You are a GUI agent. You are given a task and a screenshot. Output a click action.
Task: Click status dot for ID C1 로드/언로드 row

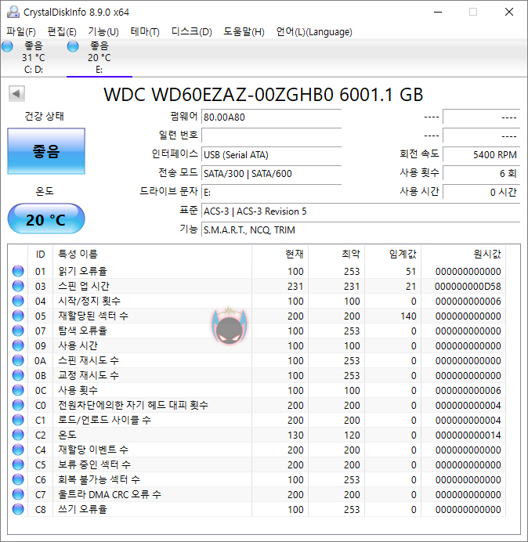18,420
